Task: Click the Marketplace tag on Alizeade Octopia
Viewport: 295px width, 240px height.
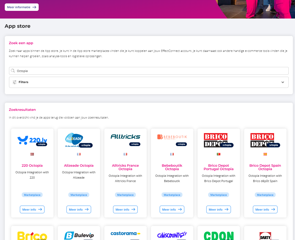Action: click(79, 195)
